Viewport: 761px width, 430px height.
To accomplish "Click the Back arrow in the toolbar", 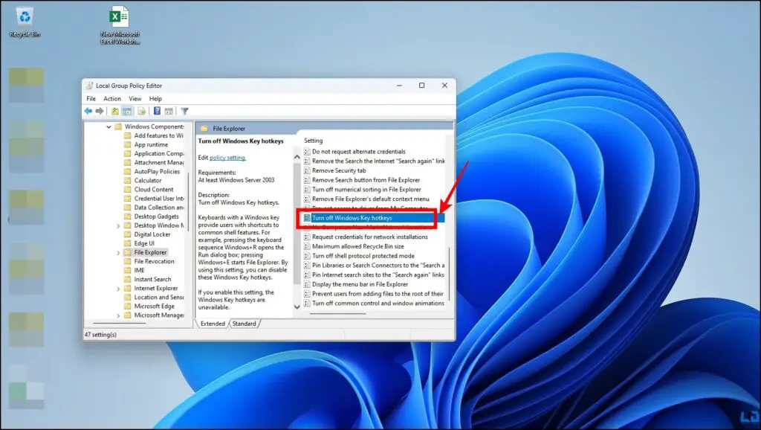I will (88, 112).
